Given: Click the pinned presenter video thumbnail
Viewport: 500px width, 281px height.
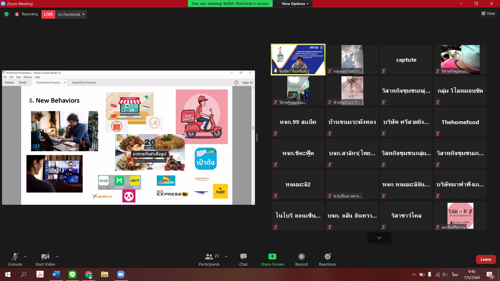Looking at the screenshot, I should 298,60.
